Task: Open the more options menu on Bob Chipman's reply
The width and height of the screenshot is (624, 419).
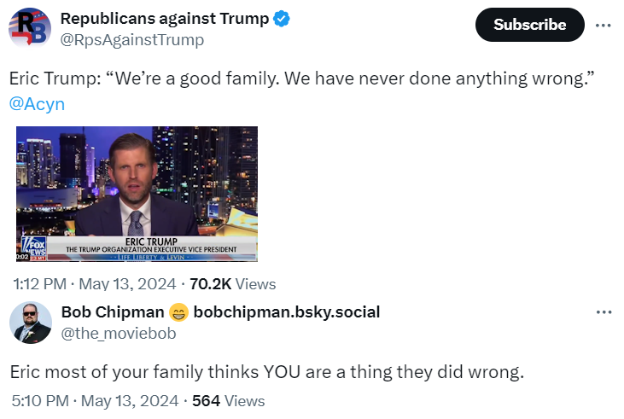Action: tap(603, 312)
